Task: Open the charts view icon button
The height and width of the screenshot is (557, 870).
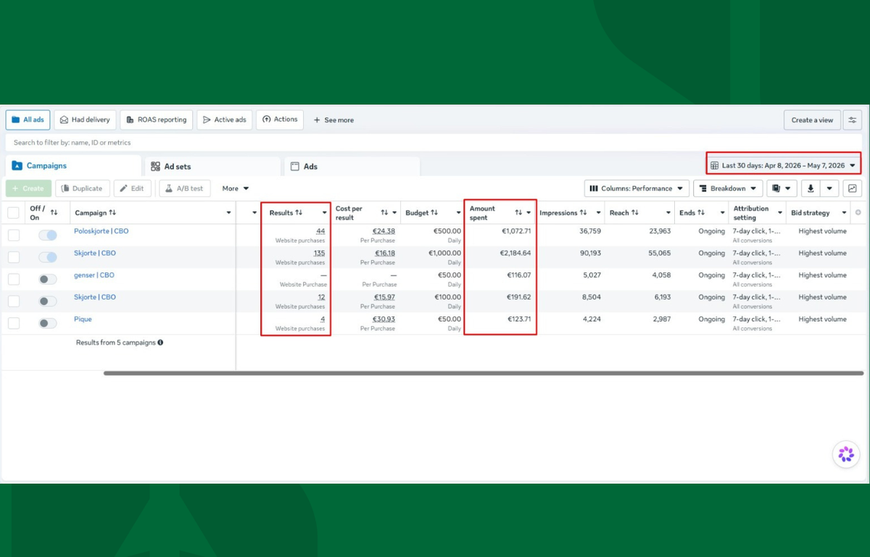Action: tap(852, 188)
